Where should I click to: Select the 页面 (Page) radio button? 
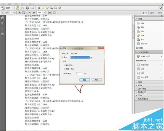click(x=65, y=74)
